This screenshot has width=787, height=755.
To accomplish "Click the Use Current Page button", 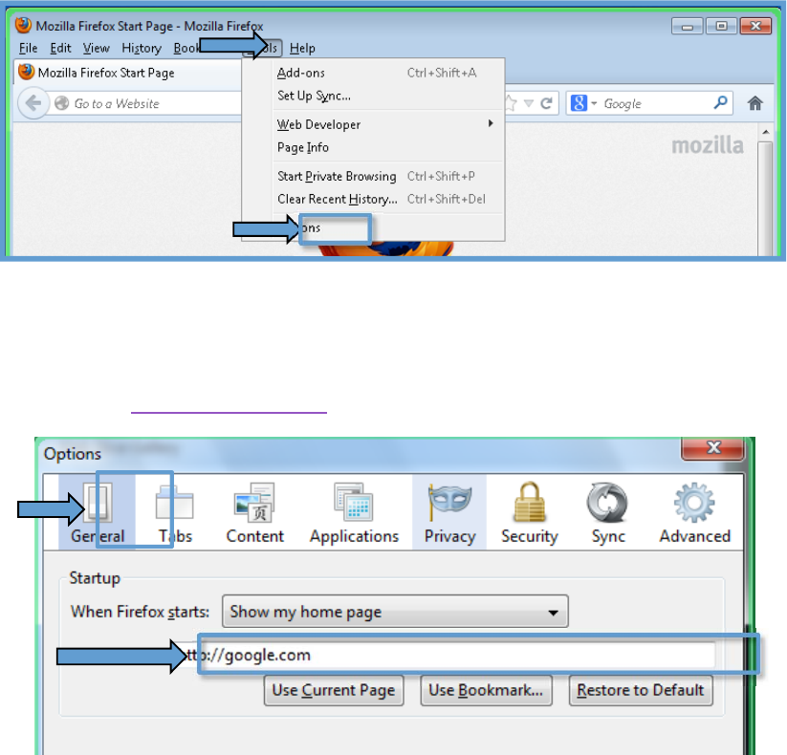I will tap(334, 690).
